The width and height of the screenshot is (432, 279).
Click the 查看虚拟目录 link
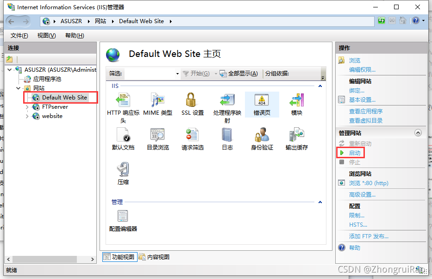[366, 121]
